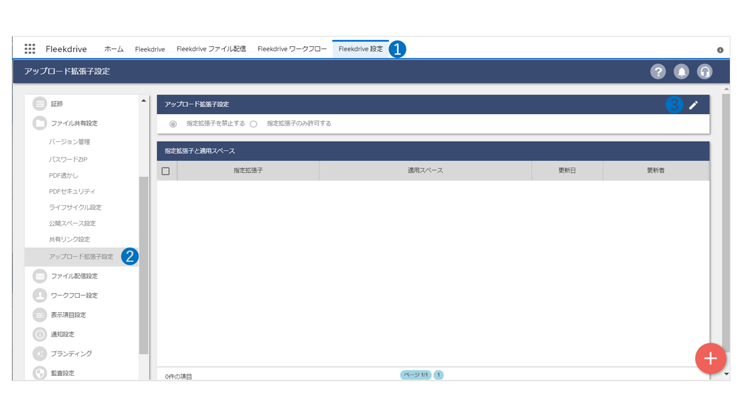Switch to the Fleekdrive ファイル配信 tab
The height and width of the screenshot is (417, 742).
(x=211, y=49)
